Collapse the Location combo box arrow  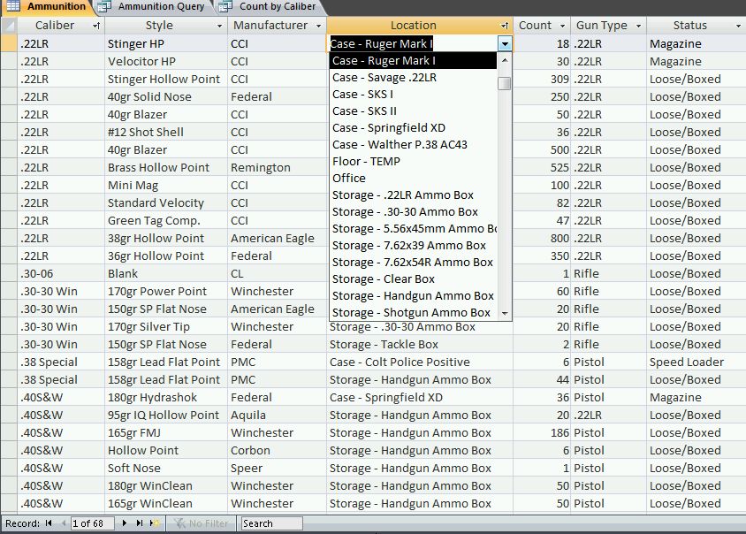pos(504,43)
